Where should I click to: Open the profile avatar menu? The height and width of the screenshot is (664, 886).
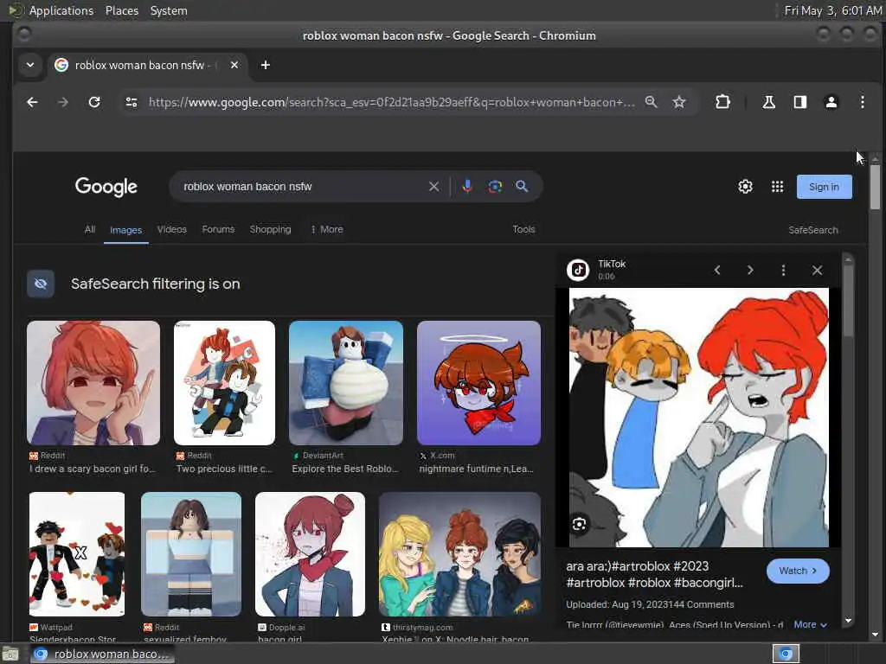(831, 102)
